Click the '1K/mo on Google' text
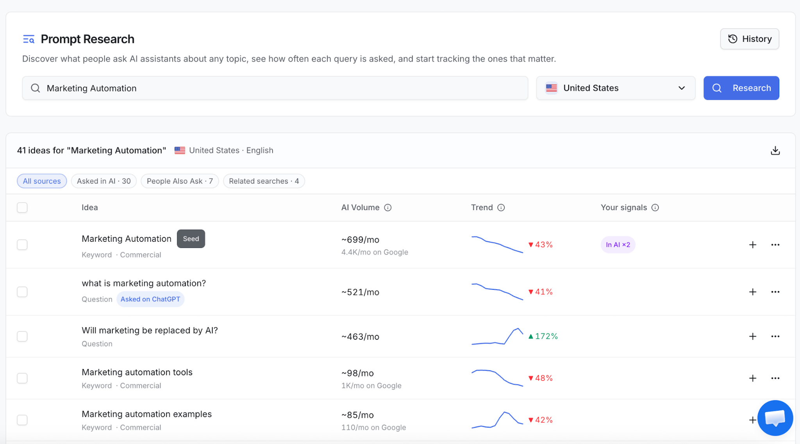 (x=371, y=385)
